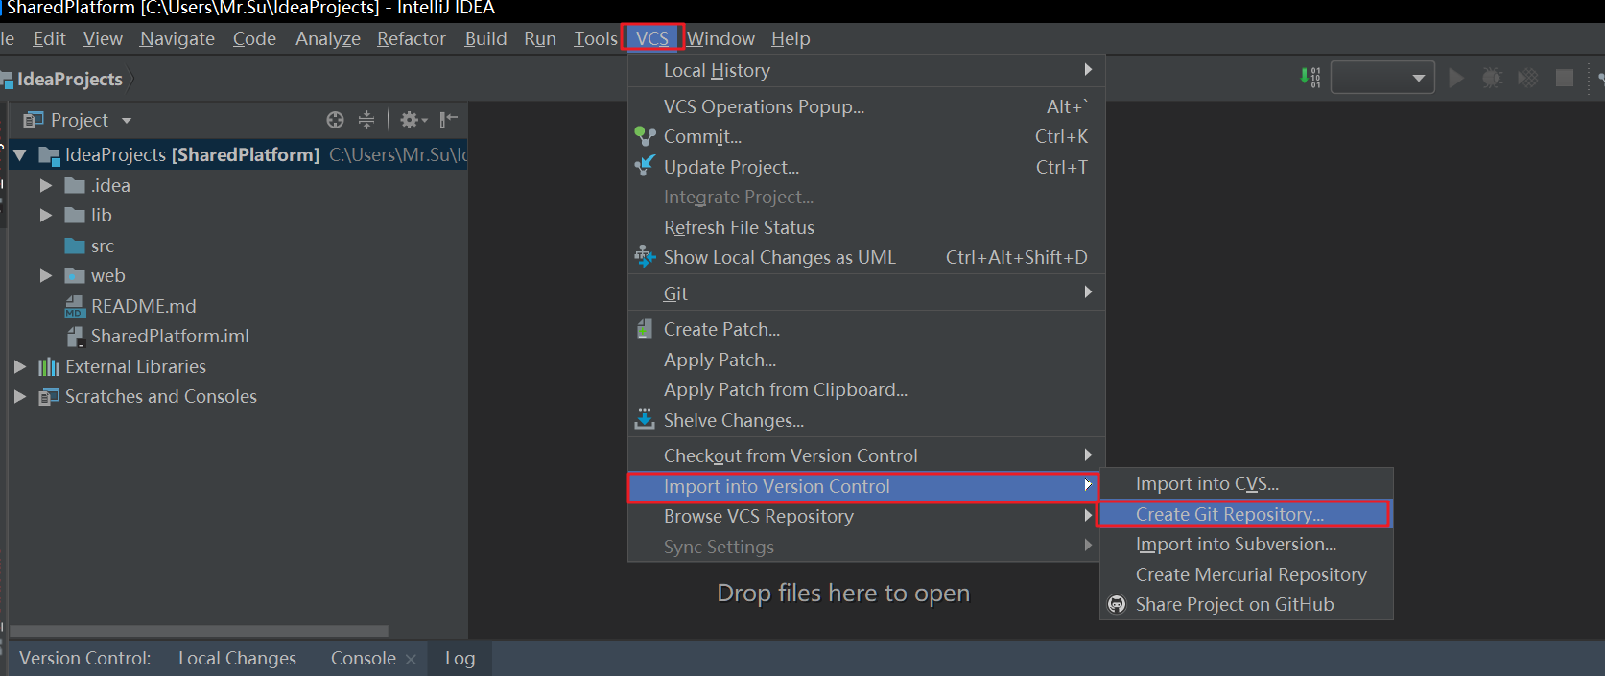Click the Show Local Changes UML icon
This screenshot has width=1605, height=676.
click(646, 257)
